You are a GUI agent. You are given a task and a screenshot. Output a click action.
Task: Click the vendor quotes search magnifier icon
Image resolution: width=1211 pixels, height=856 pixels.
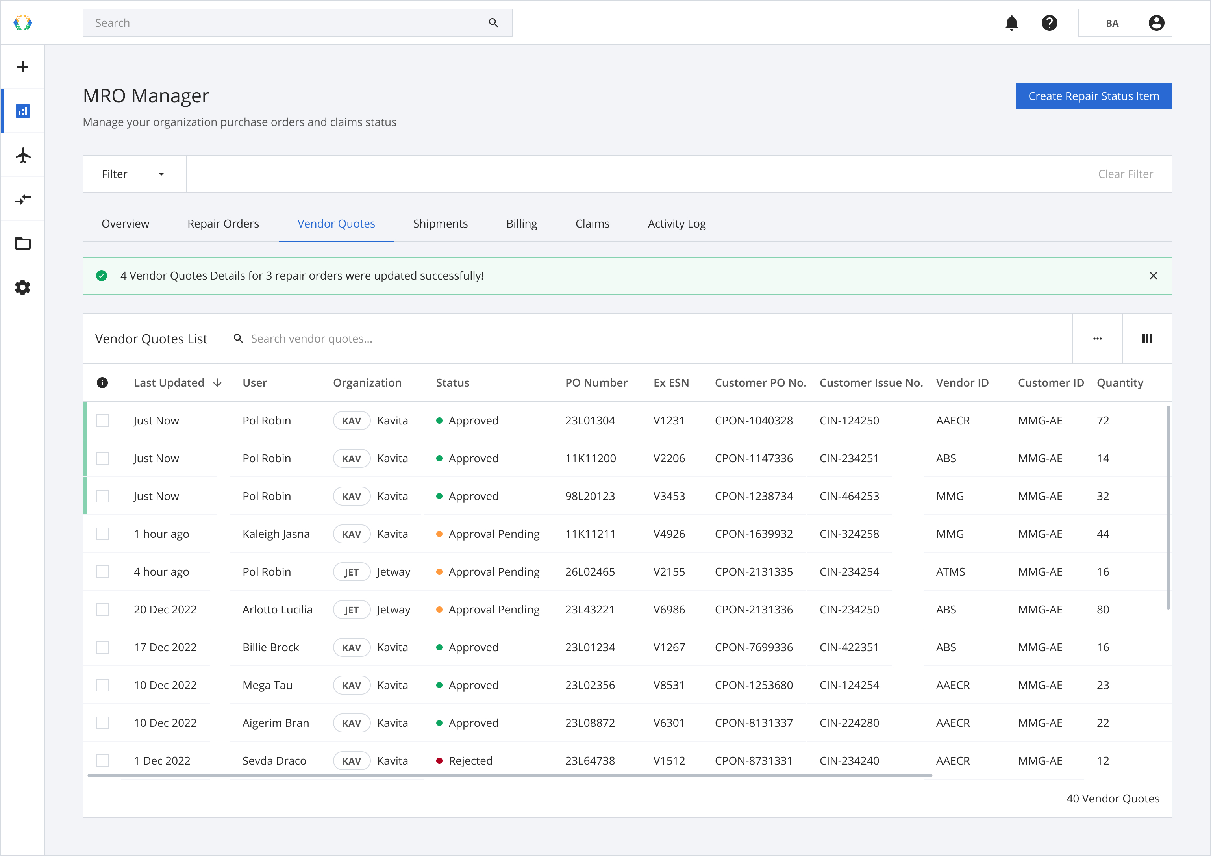click(239, 339)
